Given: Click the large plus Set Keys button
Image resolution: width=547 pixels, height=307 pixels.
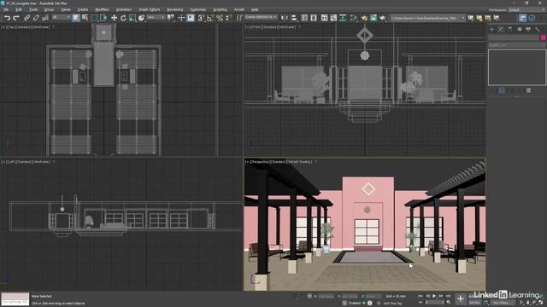Looking at the screenshot, I should 460,298.
